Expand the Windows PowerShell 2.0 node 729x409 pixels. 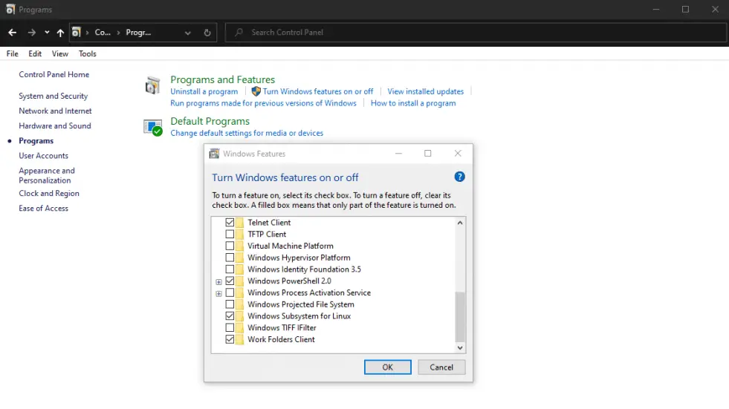pyautogui.click(x=218, y=282)
